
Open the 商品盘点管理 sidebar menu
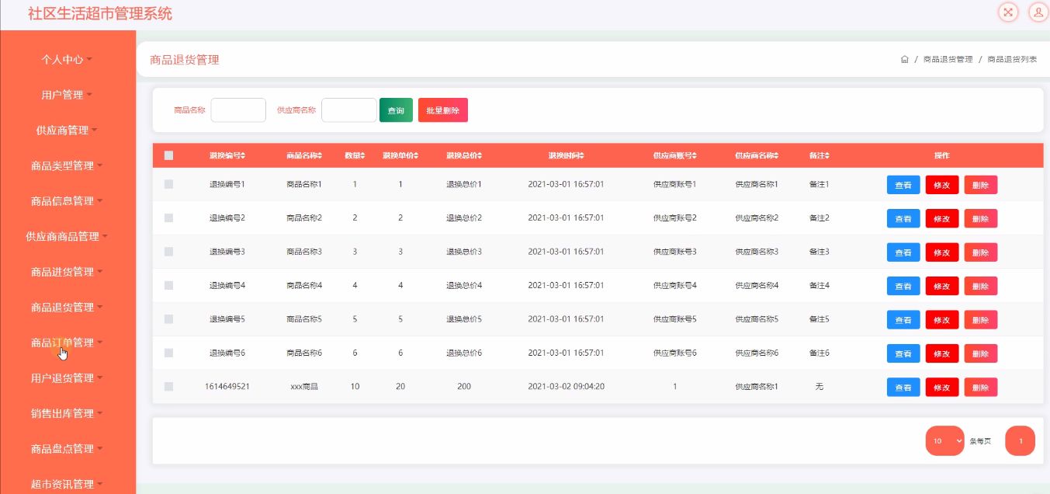coord(68,448)
